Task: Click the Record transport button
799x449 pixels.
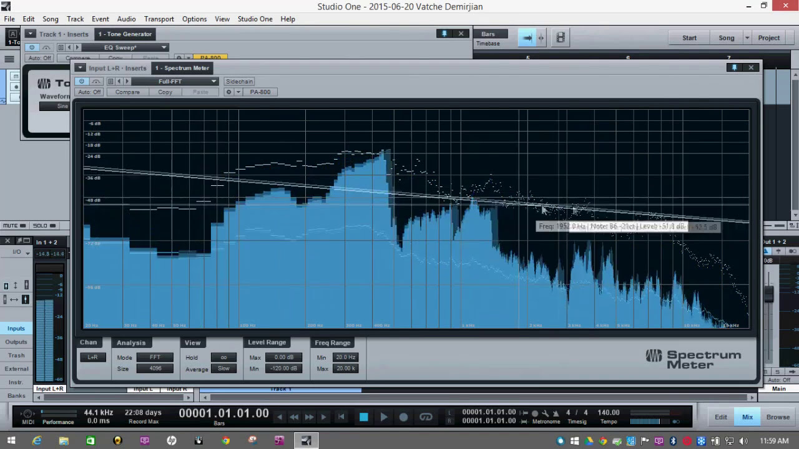Action: click(404, 417)
